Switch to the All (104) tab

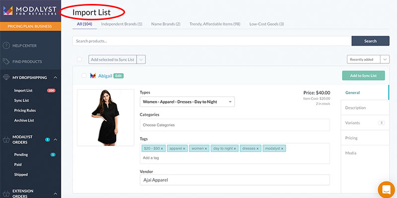[84, 24]
